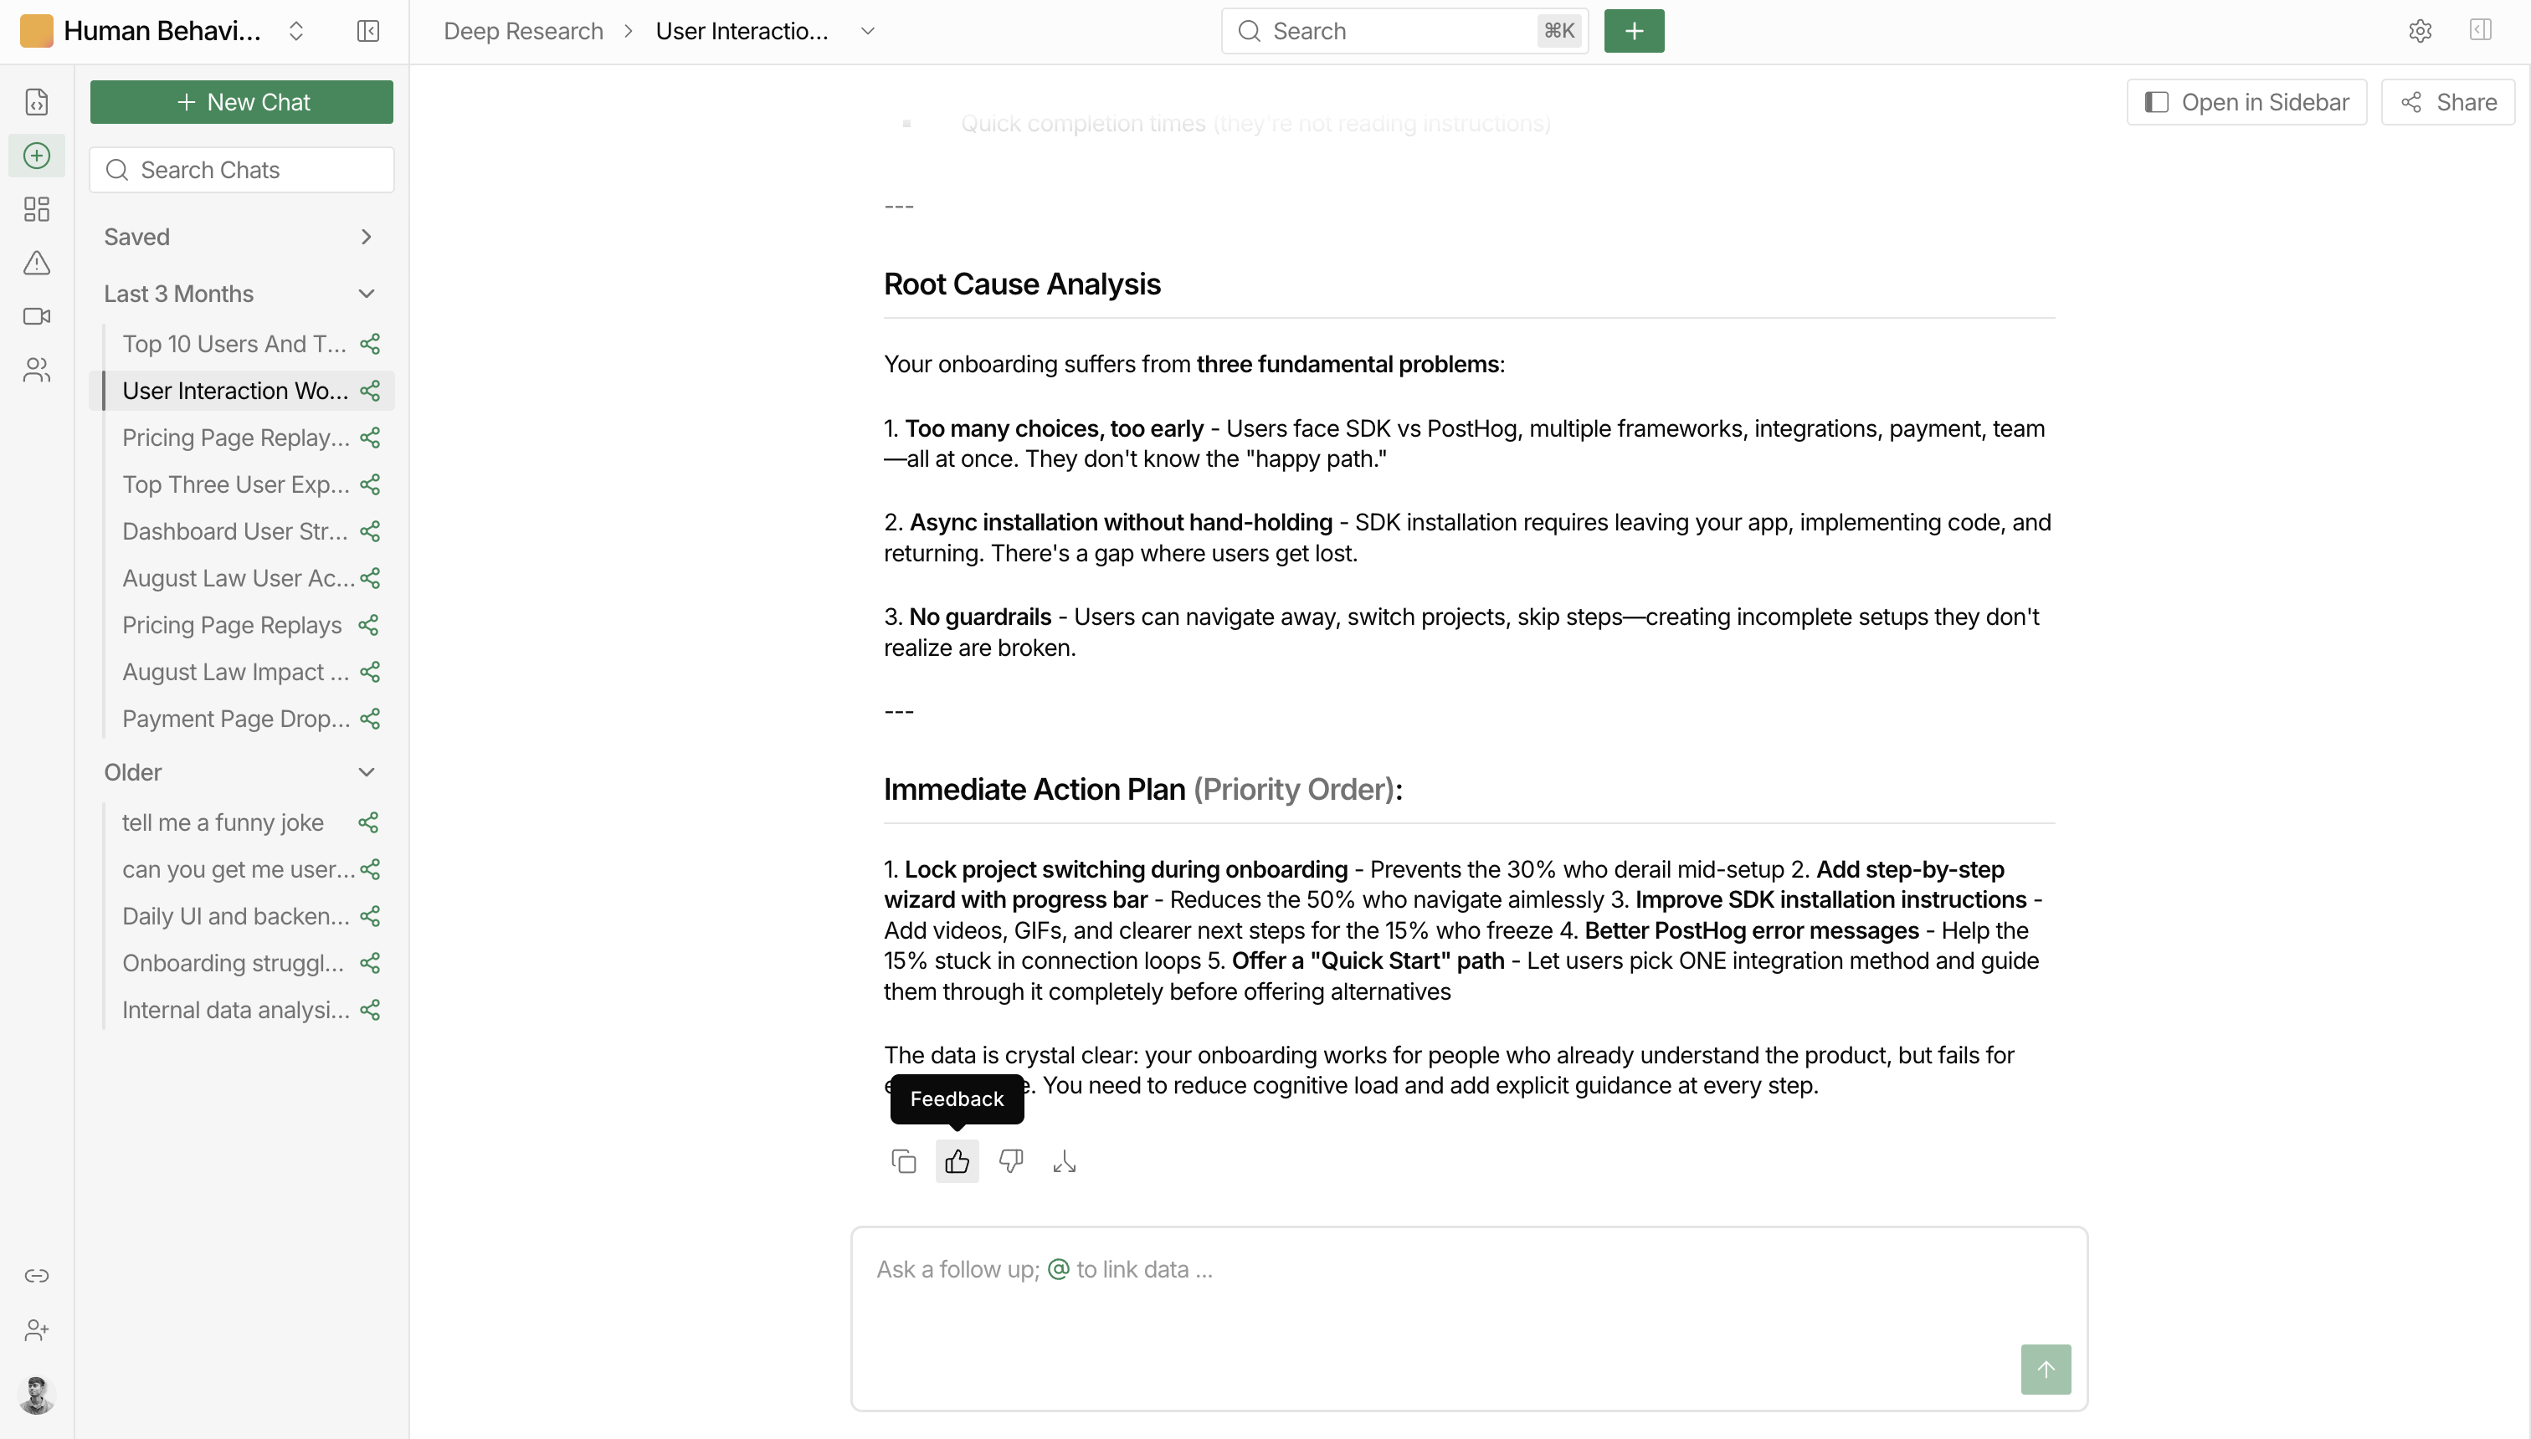
Task: Toggle the left sidebar panel collapse icon
Action: click(367, 32)
